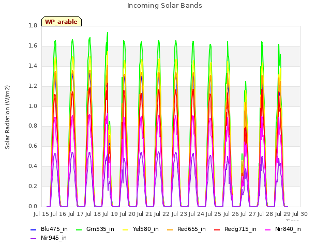This screenshot has width=331, height=248.
Task: Click the Grn535_in green legend swatch
Action: 79,230
